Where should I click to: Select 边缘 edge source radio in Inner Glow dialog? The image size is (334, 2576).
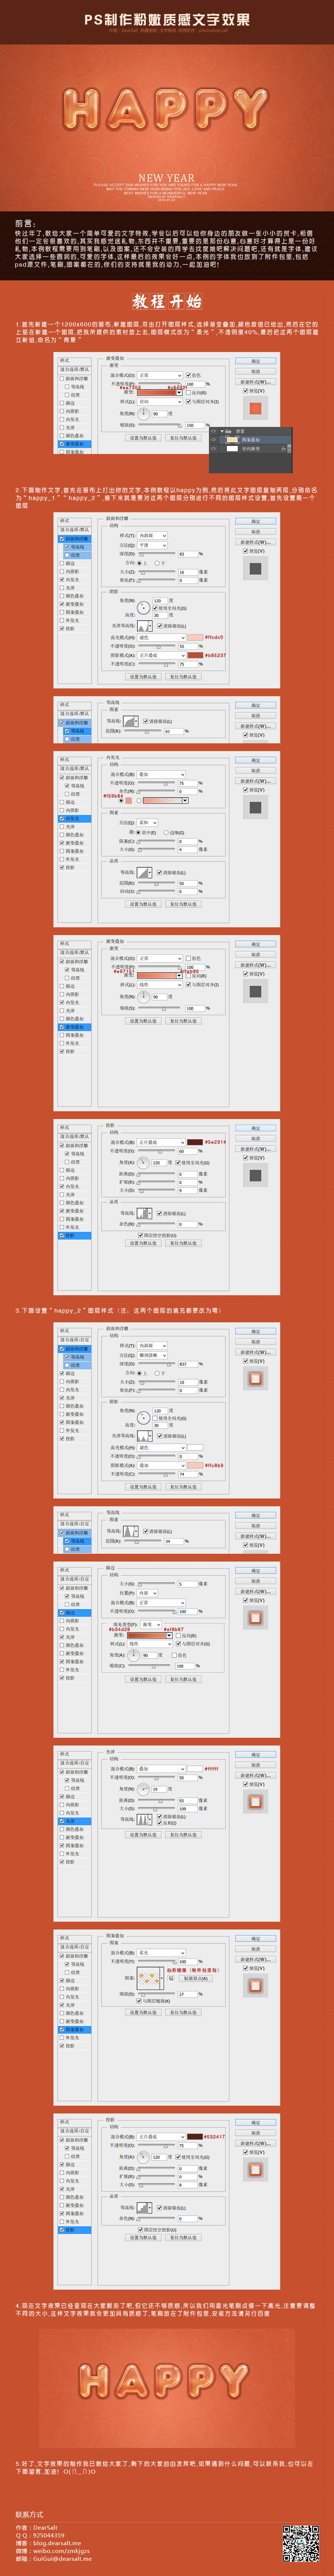[x=166, y=832]
